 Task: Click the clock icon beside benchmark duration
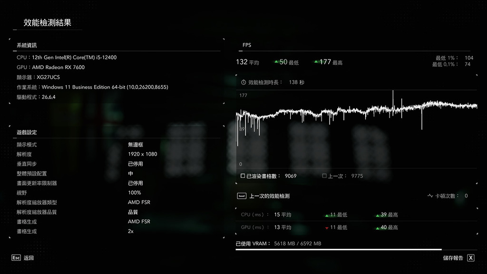click(x=243, y=82)
